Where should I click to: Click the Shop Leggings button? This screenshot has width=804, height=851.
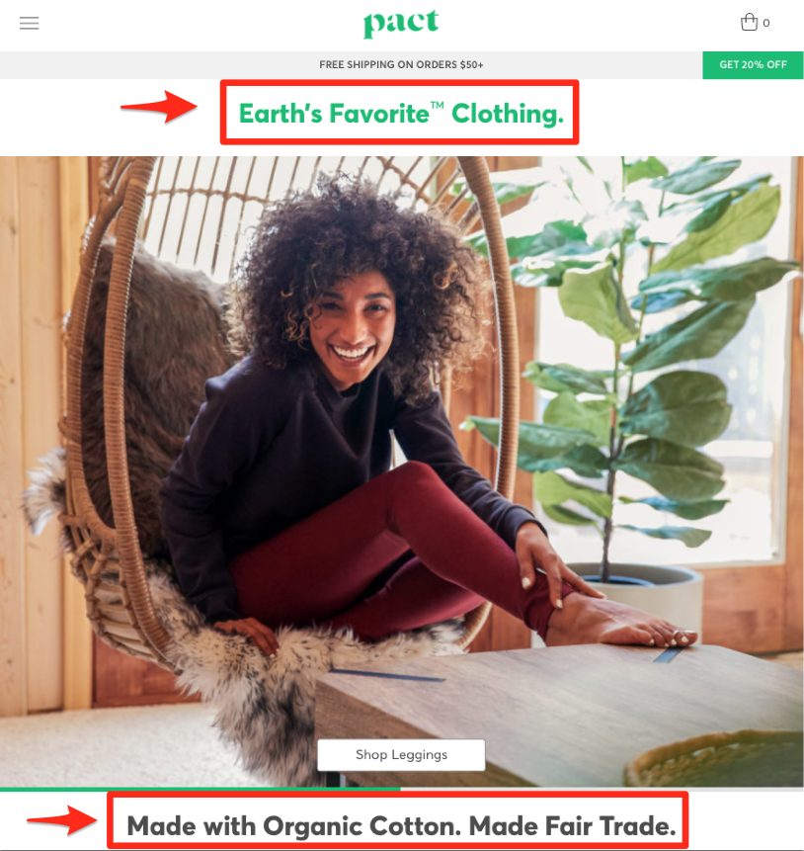[401, 754]
